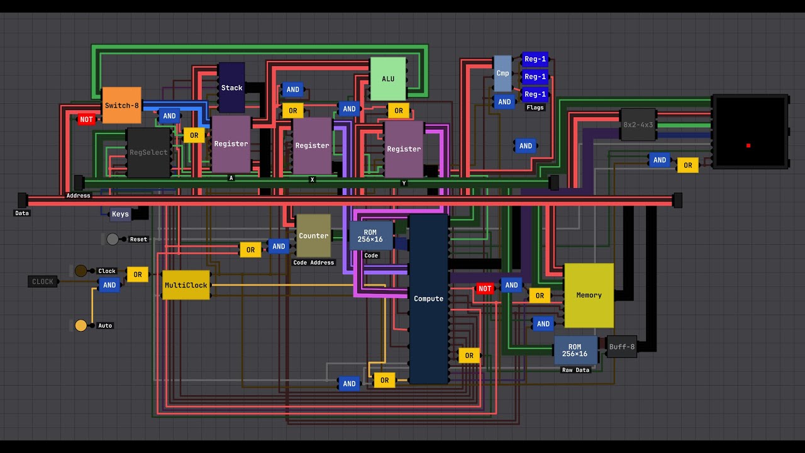Select the 8x2-4x3 converter chip
This screenshot has width=805, height=453.
(x=638, y=125)
